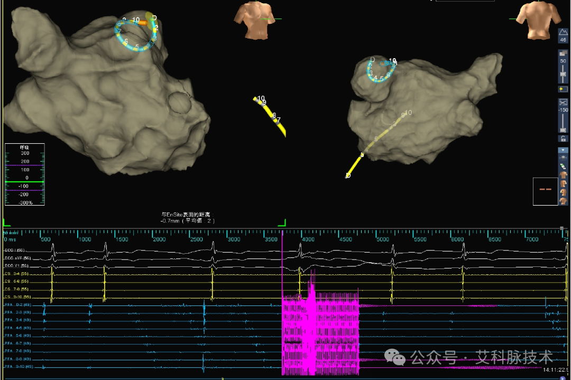
Task: Select the ECG aVF (56) channel label
Action: 17,258
